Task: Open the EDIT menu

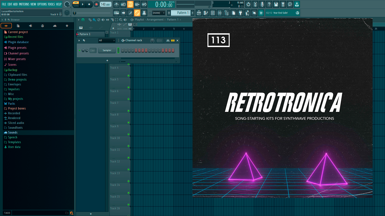Action: click(x=10, y=4)
